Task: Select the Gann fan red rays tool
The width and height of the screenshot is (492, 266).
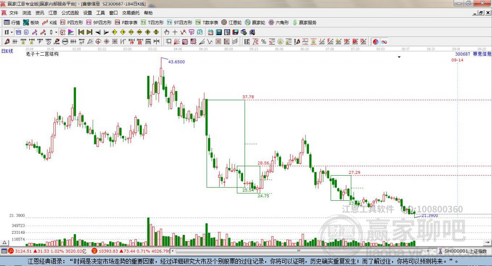Action: (x=177, y=41)
